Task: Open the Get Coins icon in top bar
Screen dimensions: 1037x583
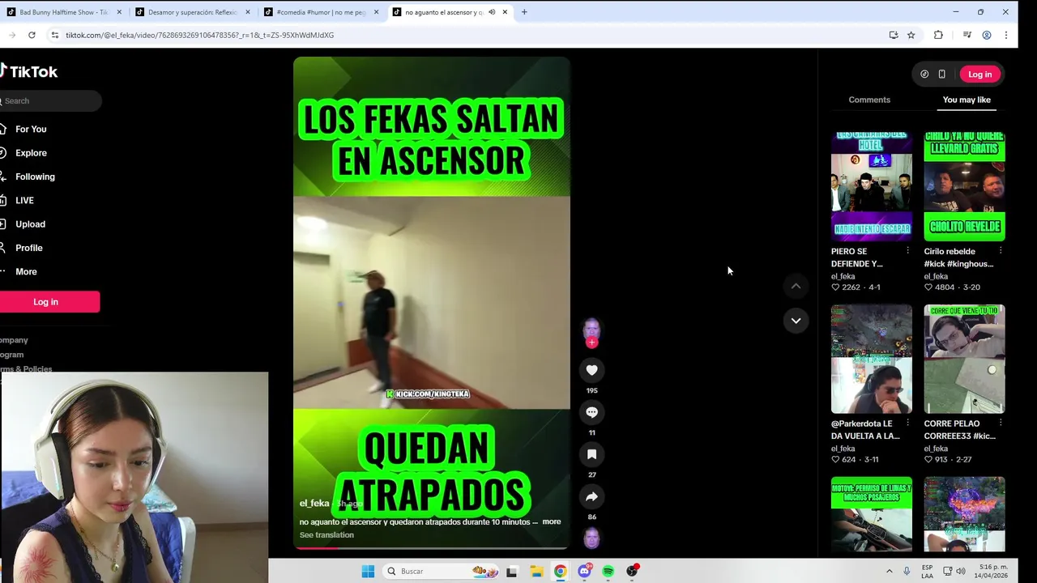Action: [924, 74]
